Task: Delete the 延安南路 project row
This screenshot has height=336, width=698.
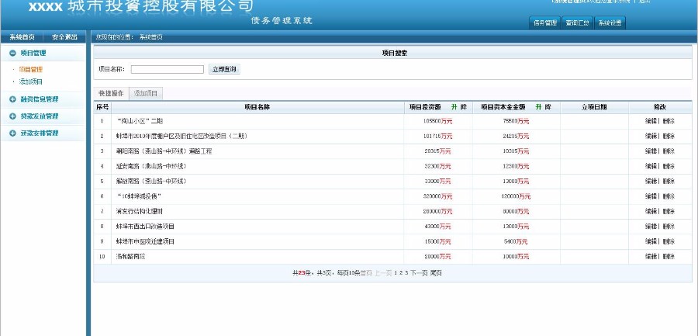Action: (669, 167)
